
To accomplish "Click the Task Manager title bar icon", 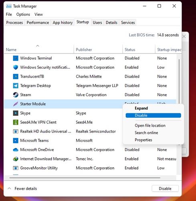I will point(9,6).
